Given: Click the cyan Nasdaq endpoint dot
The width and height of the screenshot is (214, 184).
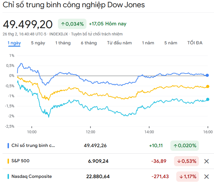Looking at the screenshot, I should click(207, 99).
